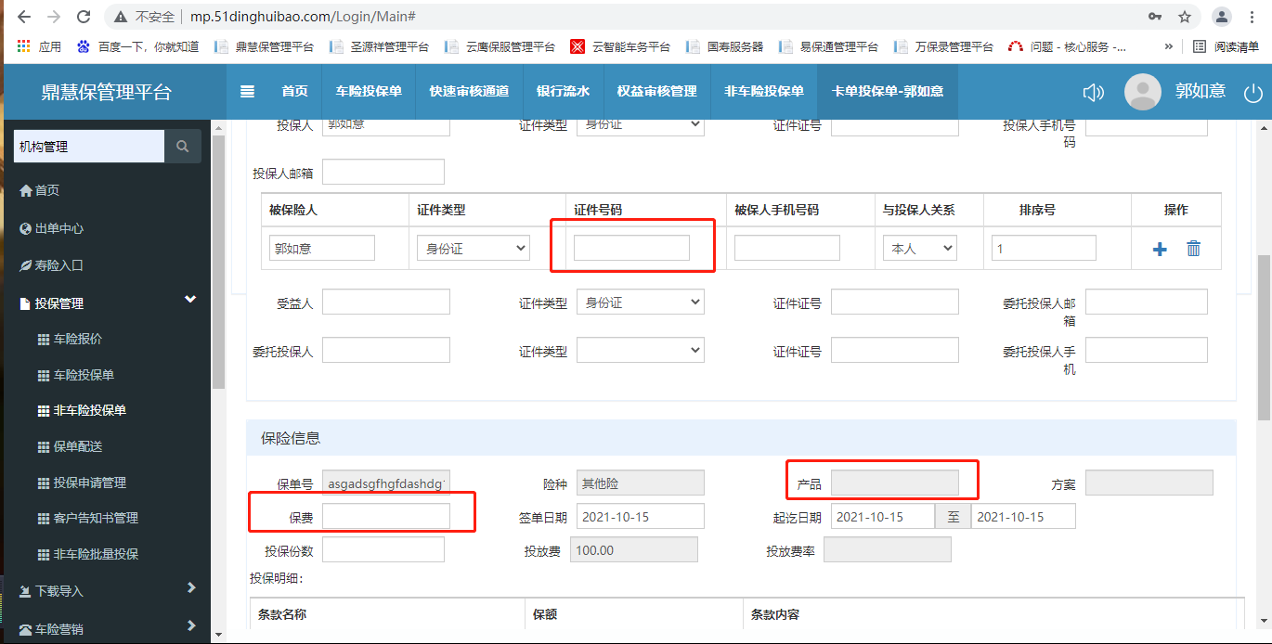1272x644 pixels.
Task: Show more bookmarks chevron
Action: 1168,46
